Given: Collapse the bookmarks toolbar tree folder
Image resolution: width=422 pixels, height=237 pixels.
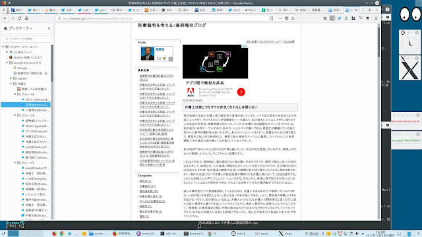Looking at the screenshot, I should [x=3, y=47].
